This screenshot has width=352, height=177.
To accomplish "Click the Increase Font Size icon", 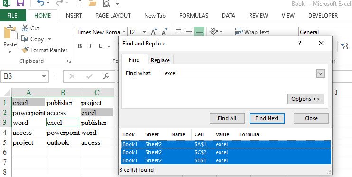I will (154, 32).
